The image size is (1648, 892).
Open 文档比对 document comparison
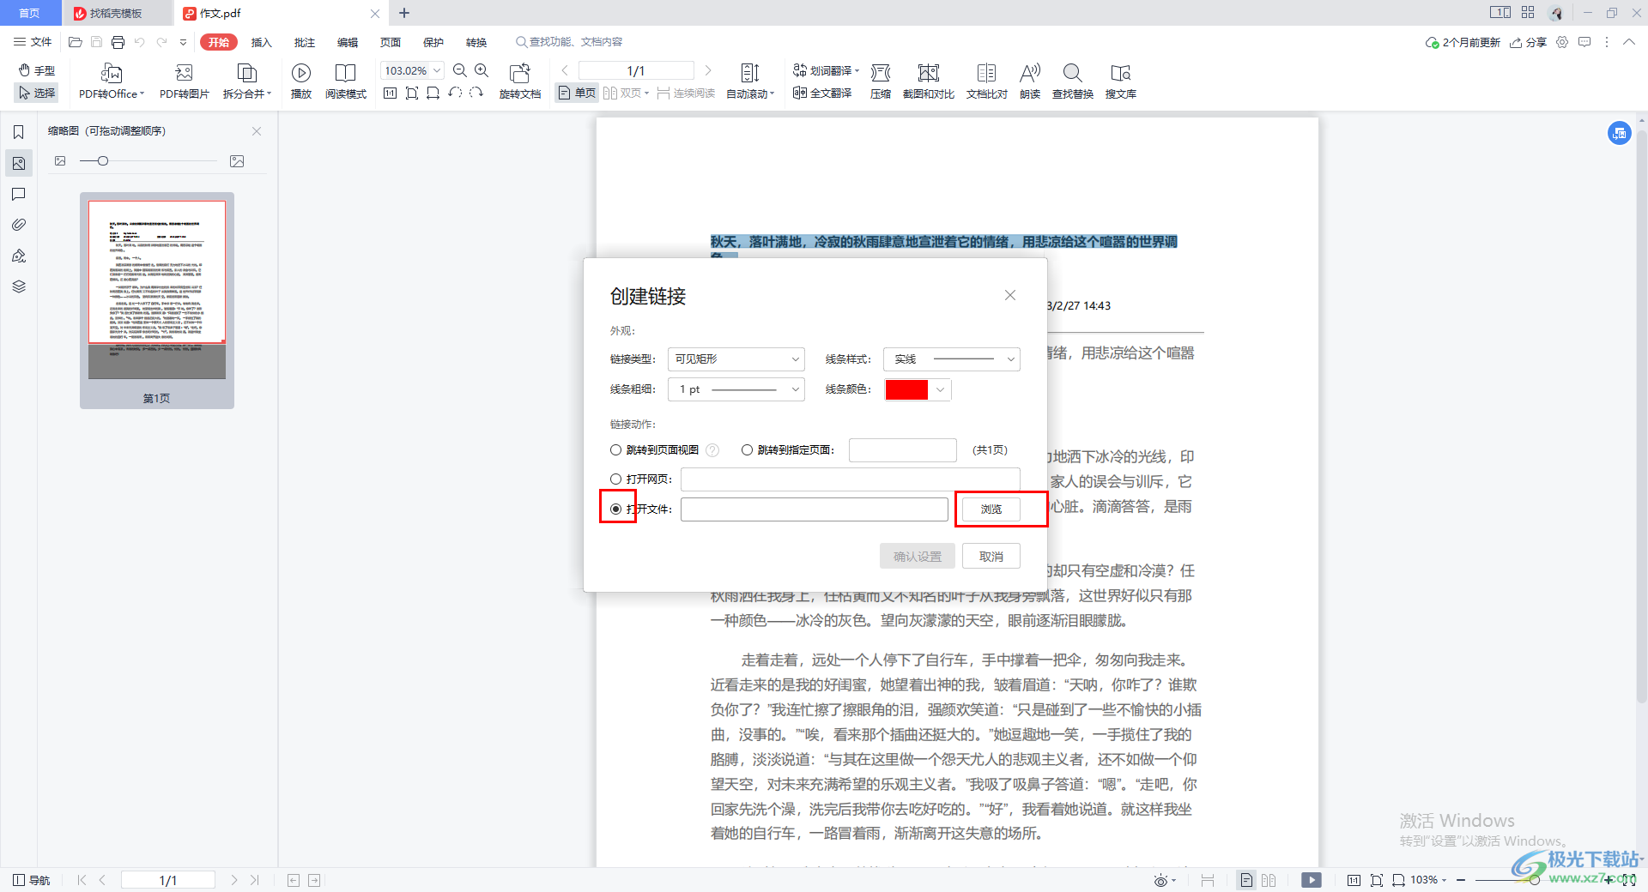point(987,81)
